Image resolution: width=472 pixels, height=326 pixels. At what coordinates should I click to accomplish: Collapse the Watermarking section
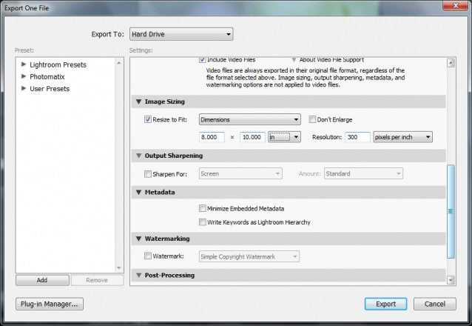click(x=138, y=239)
